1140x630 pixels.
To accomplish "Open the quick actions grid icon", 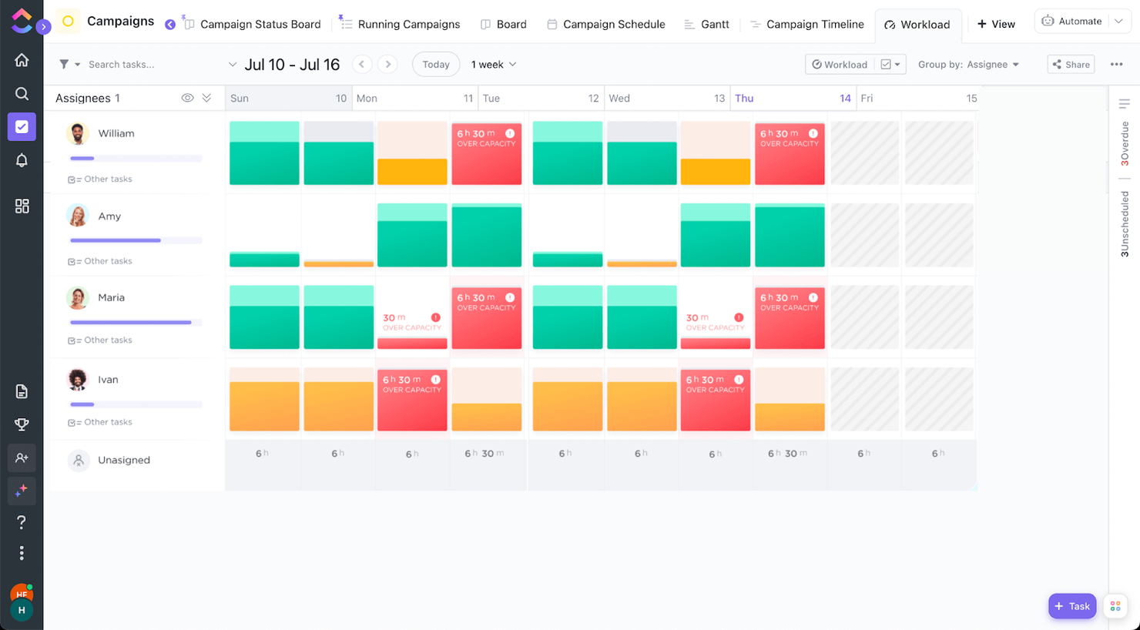I will pyautogui.click(x=1115, y=606).
